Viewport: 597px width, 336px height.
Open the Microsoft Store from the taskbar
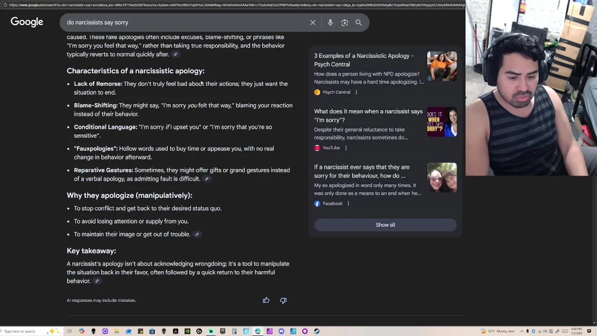pos(152,331)
